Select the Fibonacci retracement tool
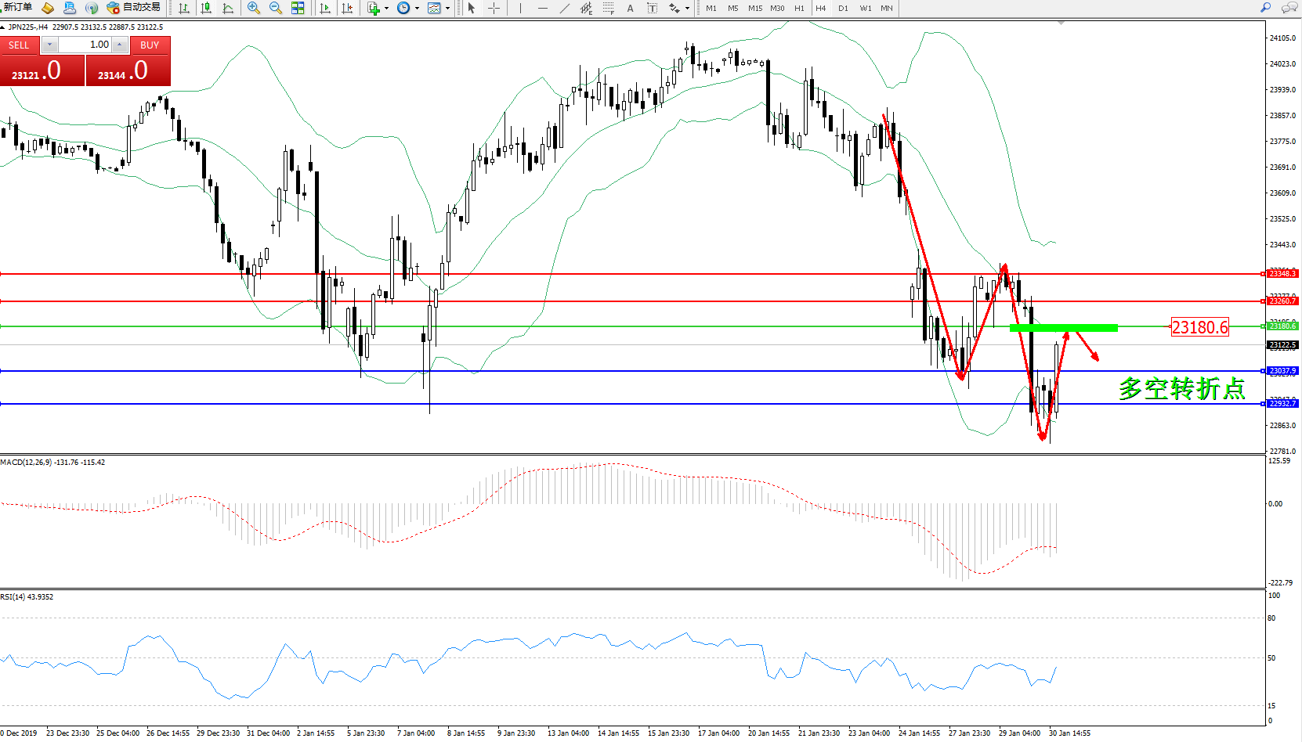Screen dimensions: 1302x742 click(x=608, y=8)
